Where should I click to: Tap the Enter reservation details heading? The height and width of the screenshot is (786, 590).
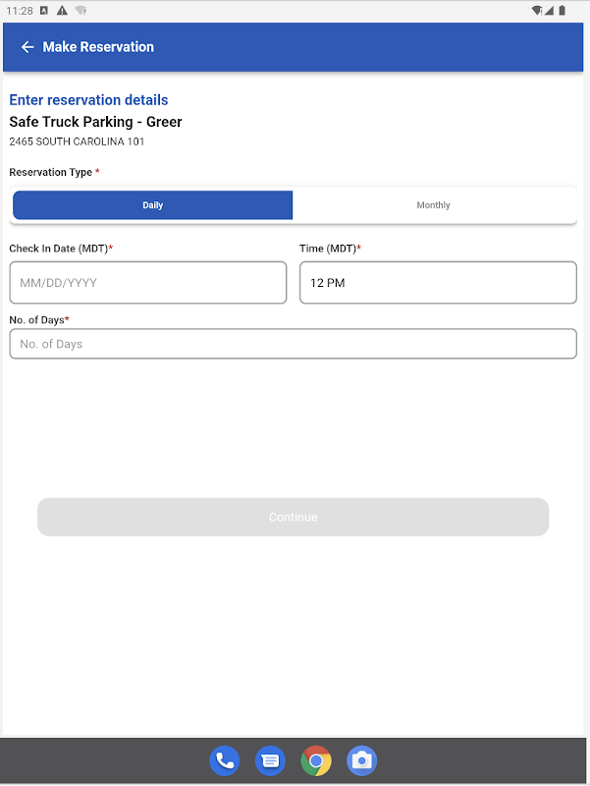pyautogui.click(x=88, y=100)
